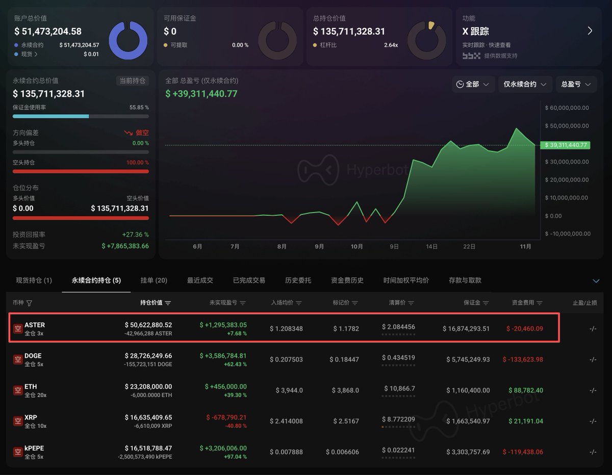The width and height of the screenshot is (612, 475).
Task: Click the red 做空 downtrend icon
Action: (x=129, y=133)
